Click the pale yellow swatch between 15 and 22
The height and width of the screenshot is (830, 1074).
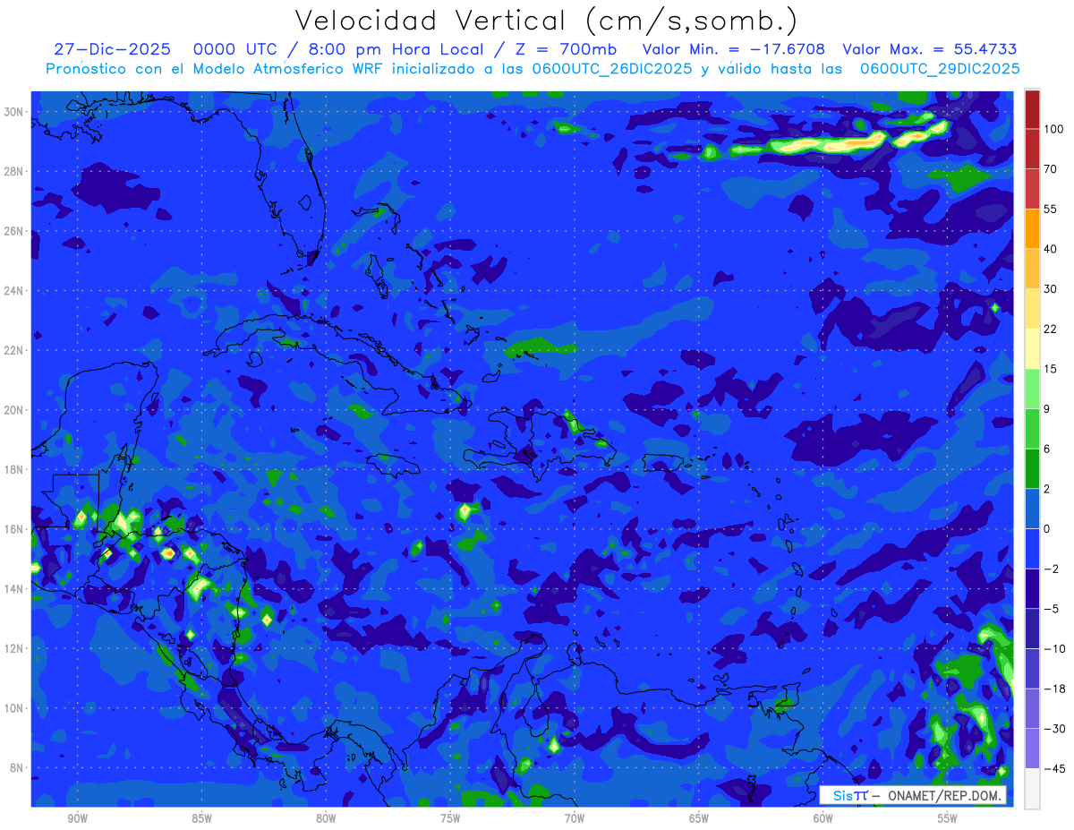1032,348
